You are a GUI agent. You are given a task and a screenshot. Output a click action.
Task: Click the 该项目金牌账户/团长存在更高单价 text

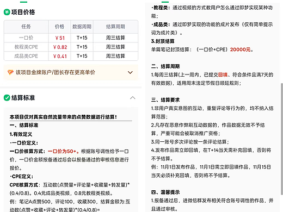[56, 72]
